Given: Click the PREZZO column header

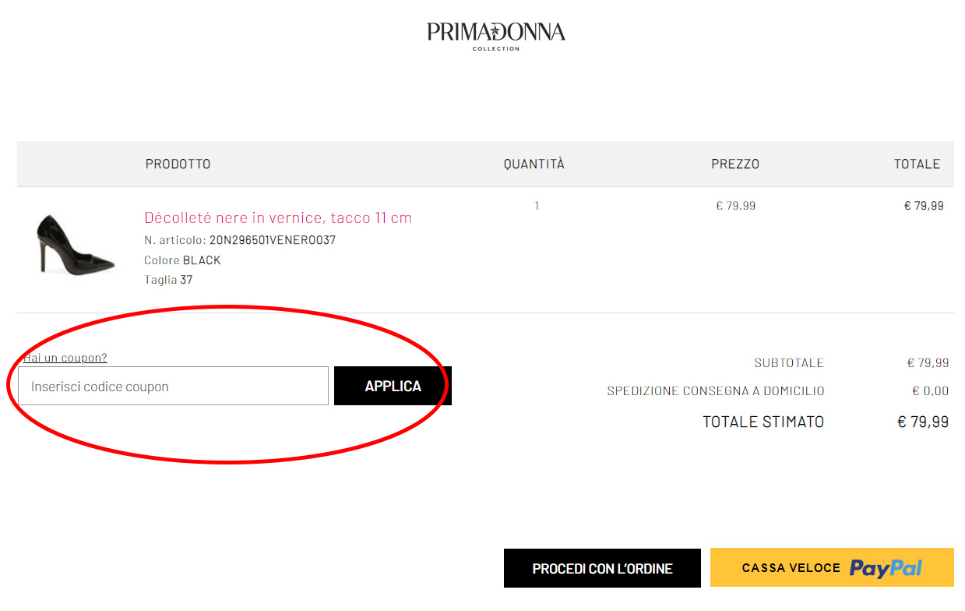Looking at the screenshot, I should pyautogui.click(x=734, y=164).
